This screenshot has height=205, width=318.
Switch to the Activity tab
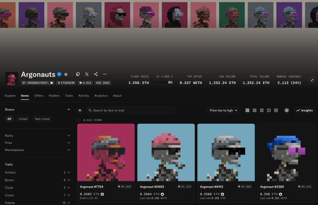tap(83, 95)
